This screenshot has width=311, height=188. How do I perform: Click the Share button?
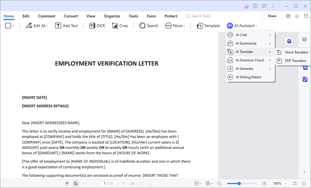point(272,16)
